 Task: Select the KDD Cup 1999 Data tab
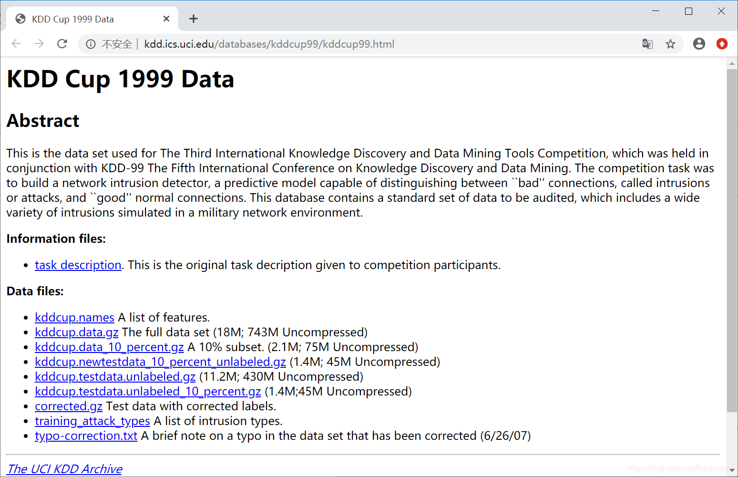[x=92, y=19]
